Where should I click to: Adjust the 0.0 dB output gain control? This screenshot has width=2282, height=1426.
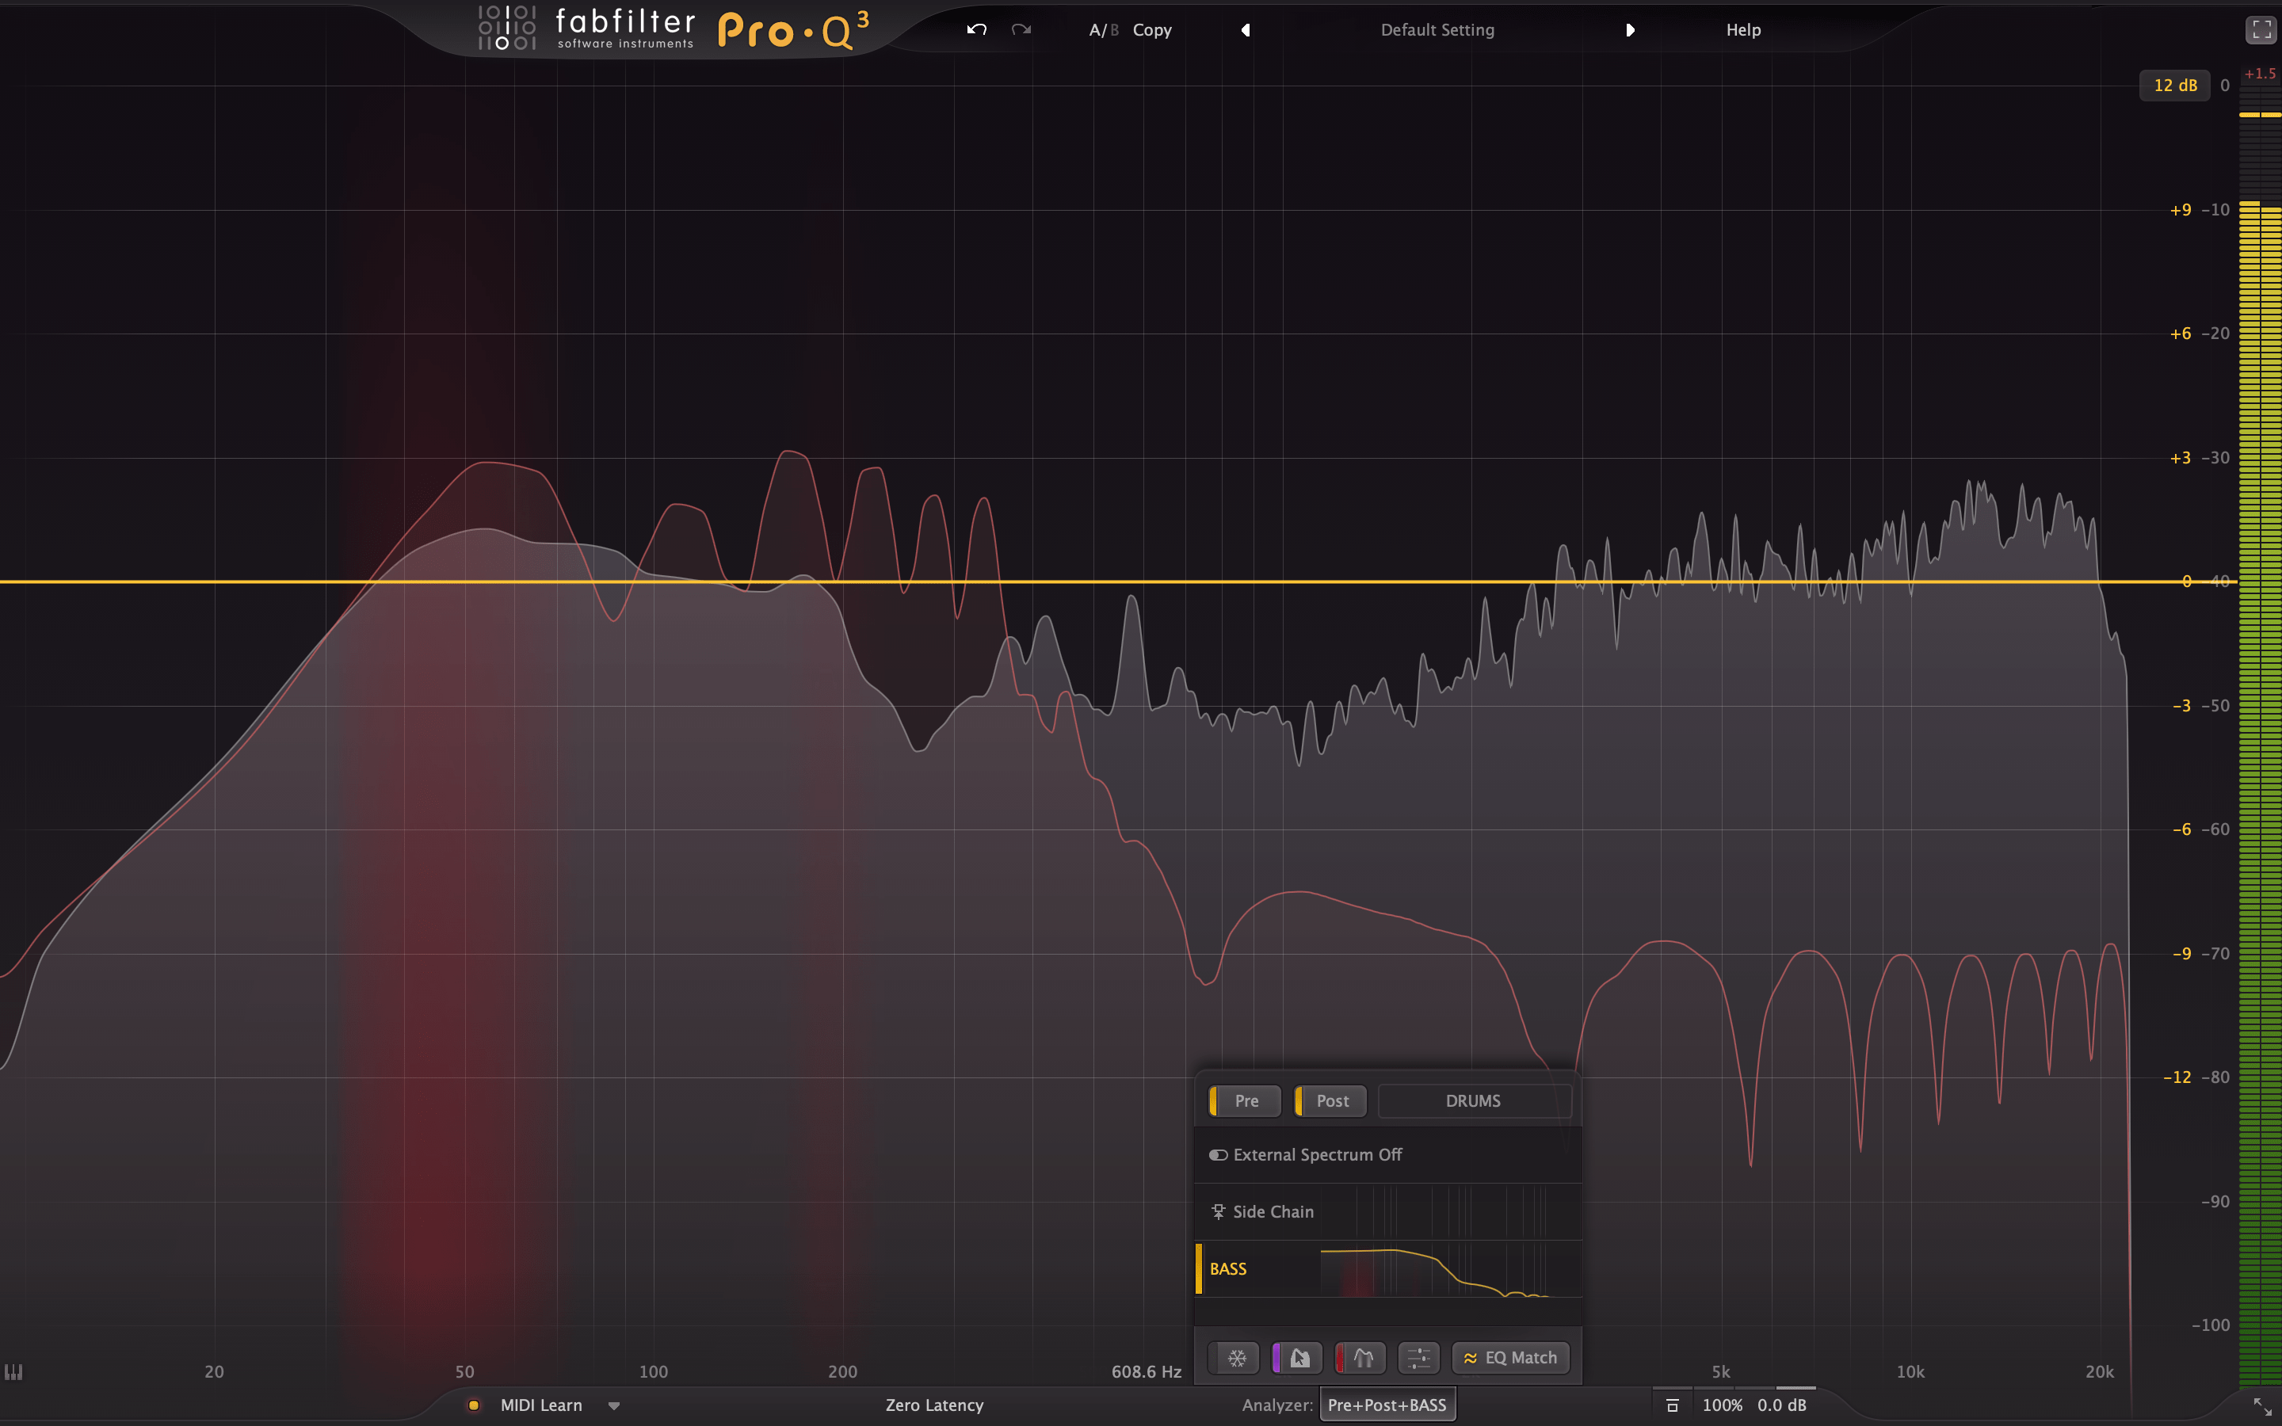[1781, 1405]
